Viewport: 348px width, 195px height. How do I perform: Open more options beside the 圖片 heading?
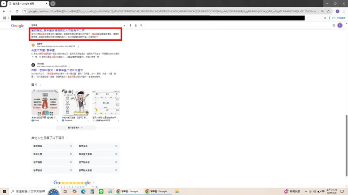tap(40, 85)
